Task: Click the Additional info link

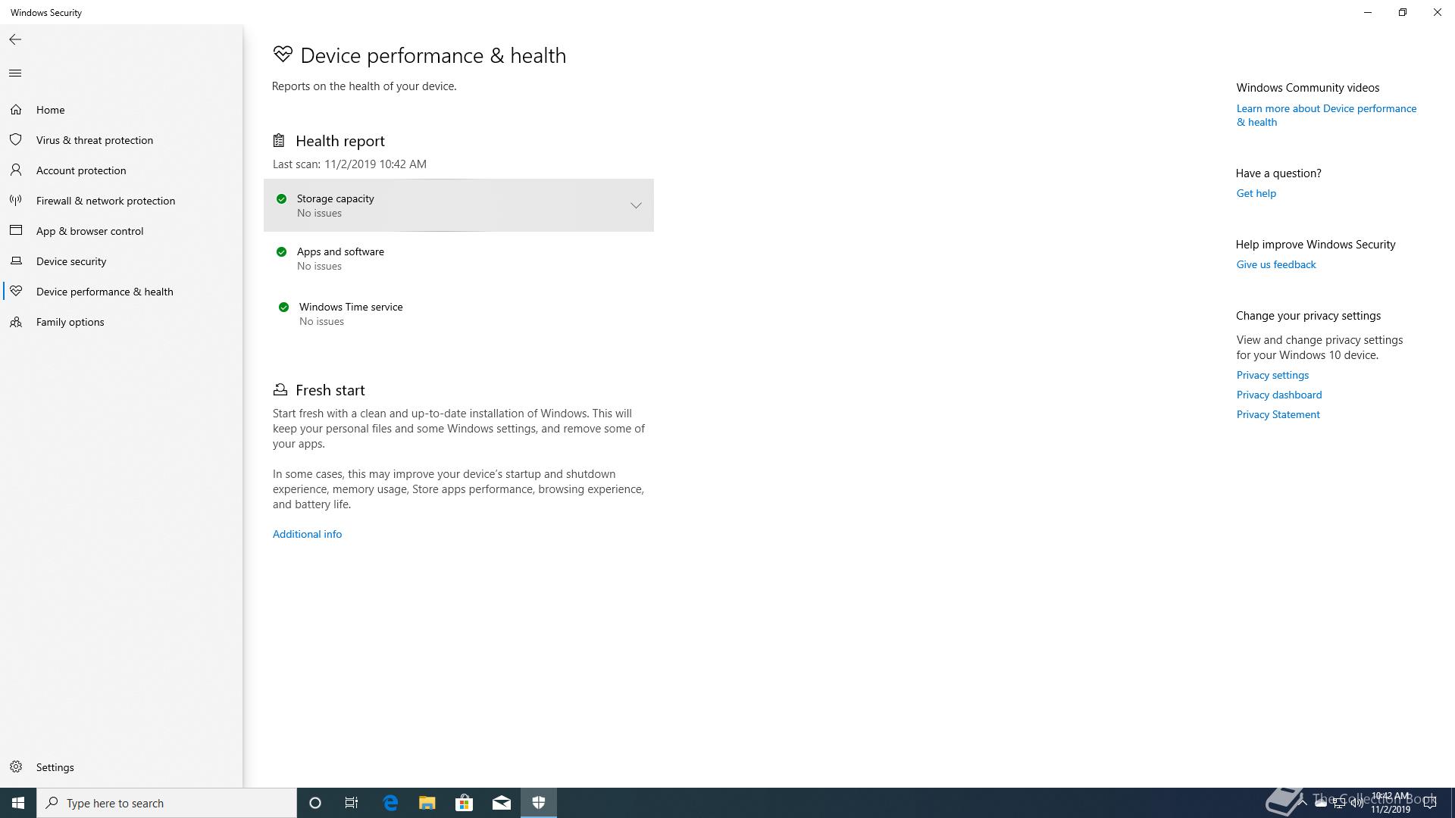Action: 307,534
